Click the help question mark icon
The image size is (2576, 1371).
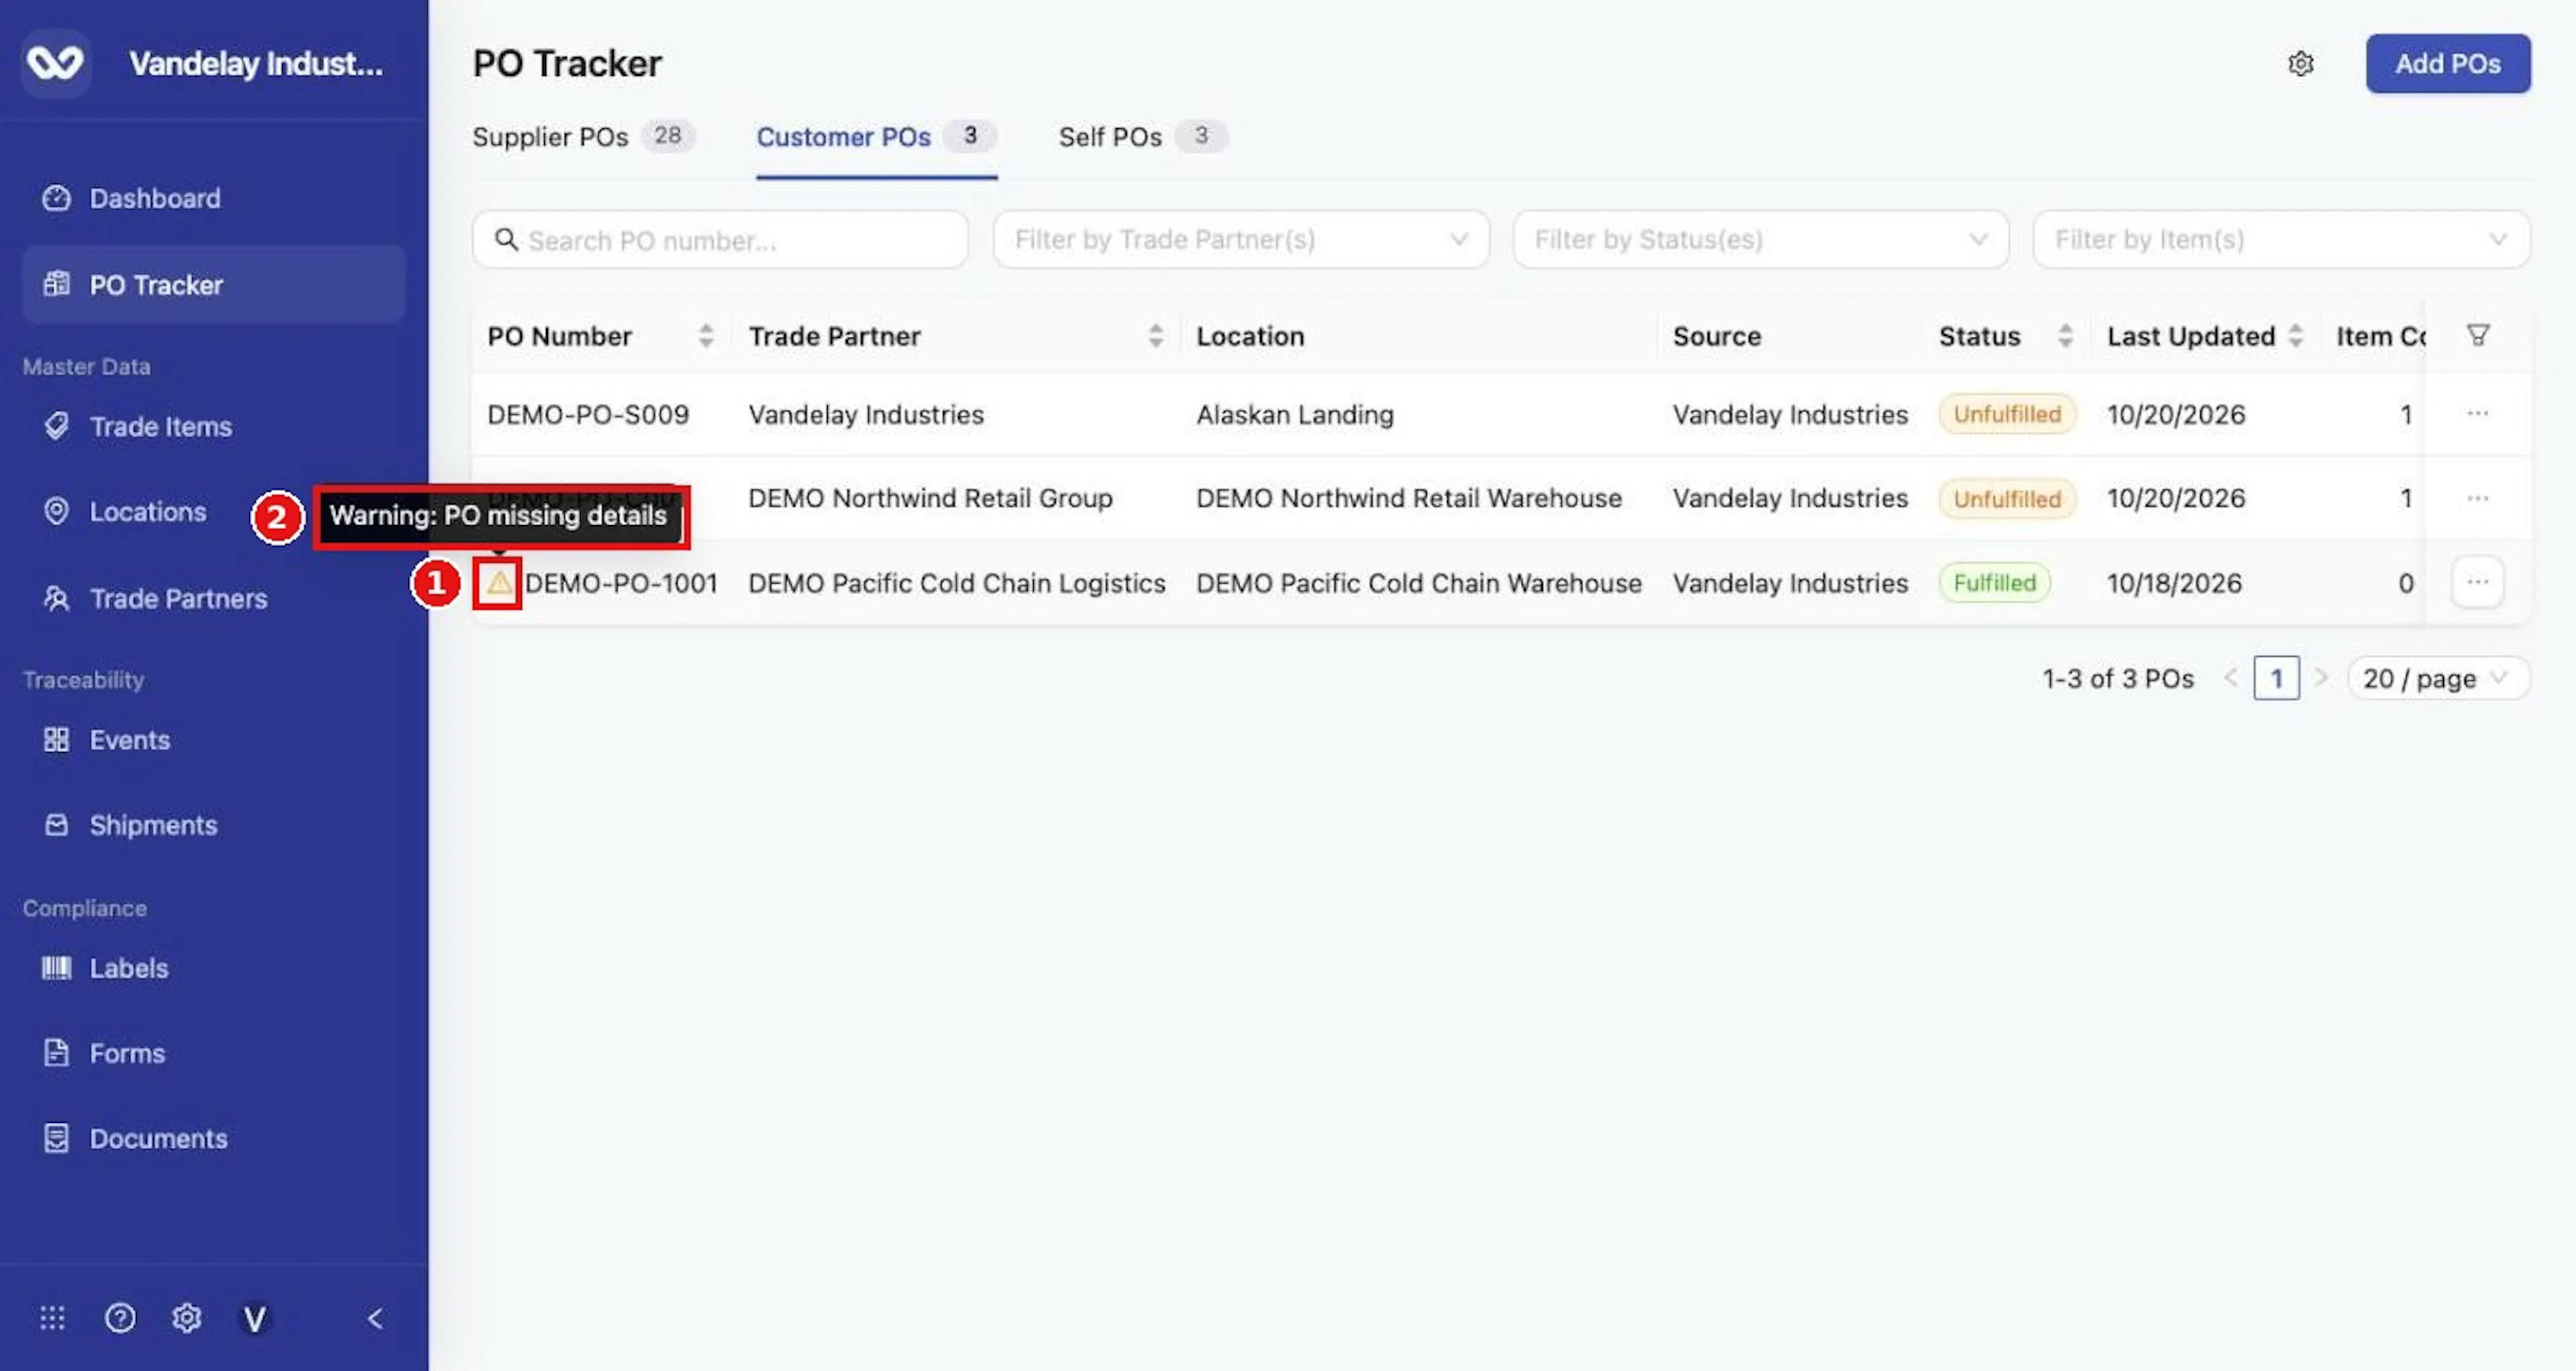click(x=120, y=1318)
